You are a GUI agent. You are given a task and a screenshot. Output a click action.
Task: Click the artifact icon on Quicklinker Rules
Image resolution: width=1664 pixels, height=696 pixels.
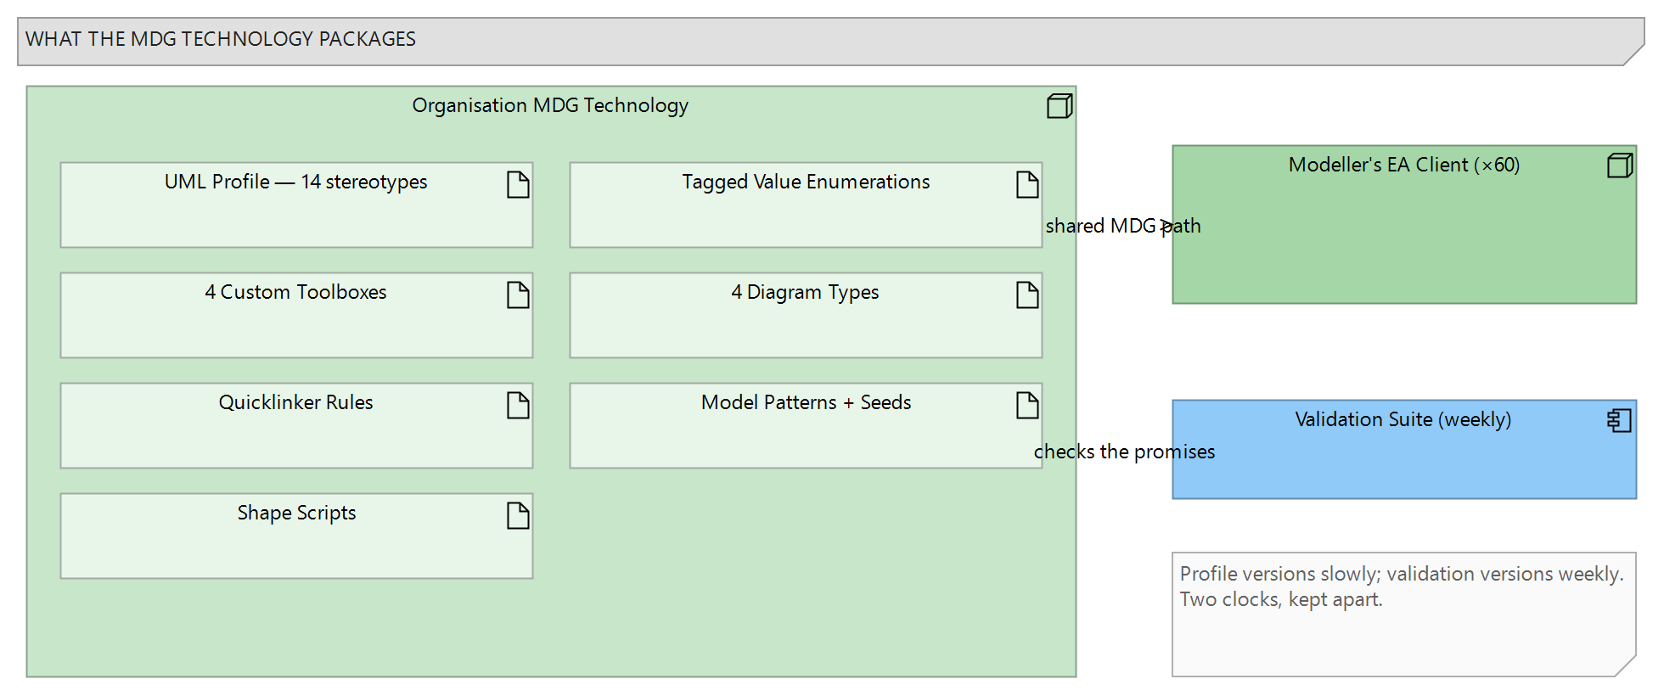tap(518, 405)
